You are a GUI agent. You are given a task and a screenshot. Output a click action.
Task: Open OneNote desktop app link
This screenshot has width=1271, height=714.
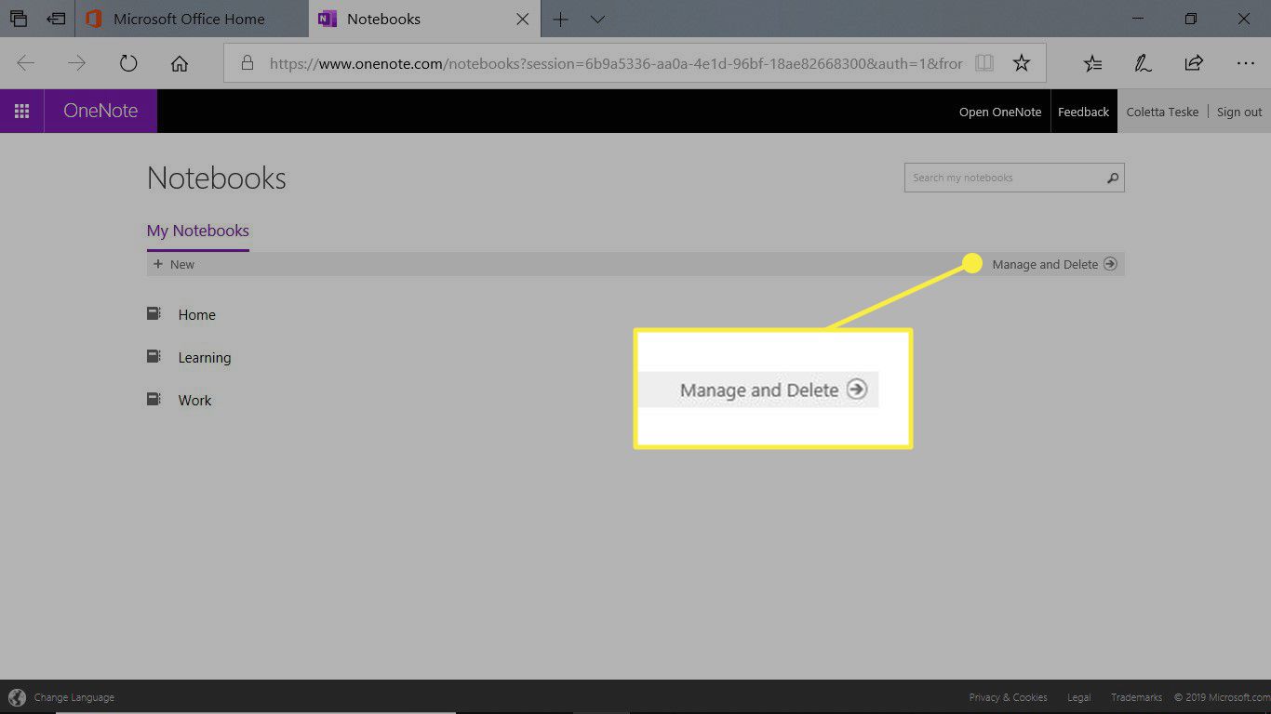pyautogui.click(x=1000, y=112)
